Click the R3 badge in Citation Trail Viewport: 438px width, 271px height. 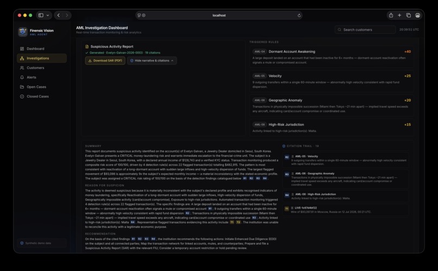coord(287,174)
